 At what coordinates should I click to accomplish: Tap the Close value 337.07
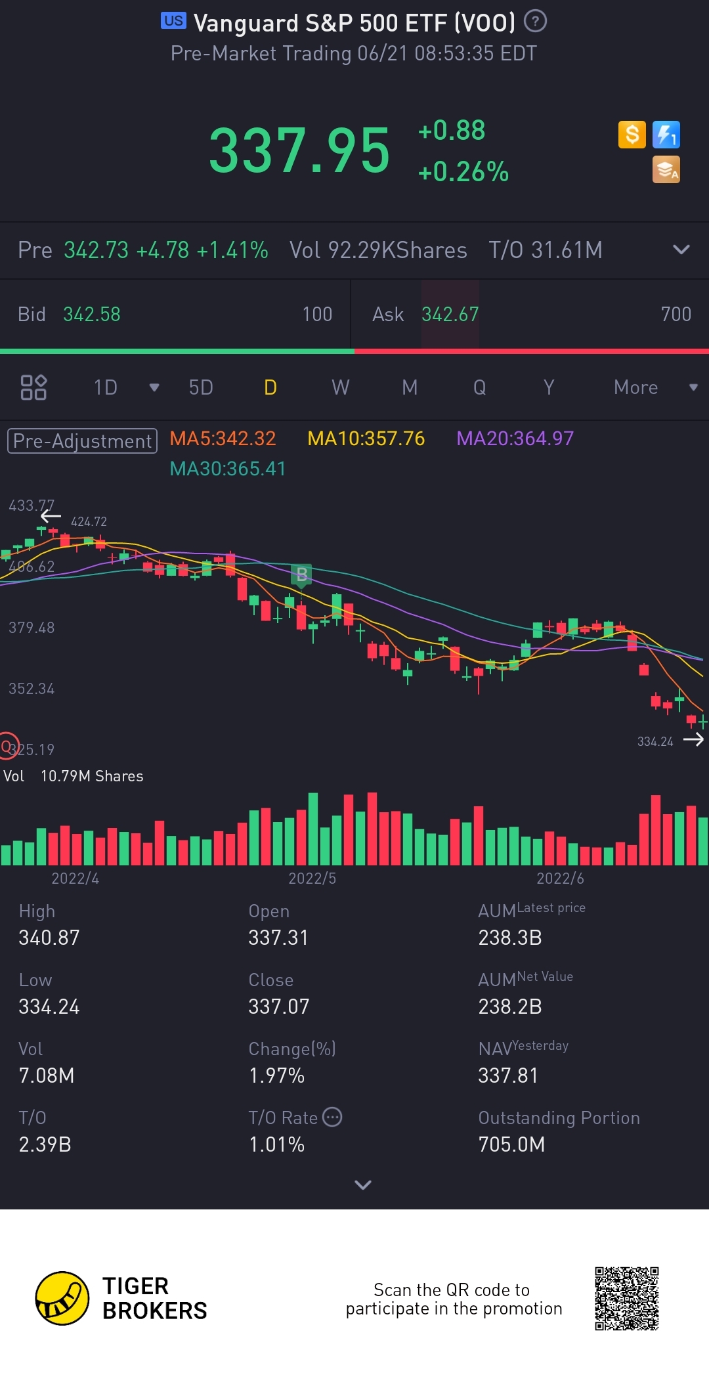point(279,1007)
